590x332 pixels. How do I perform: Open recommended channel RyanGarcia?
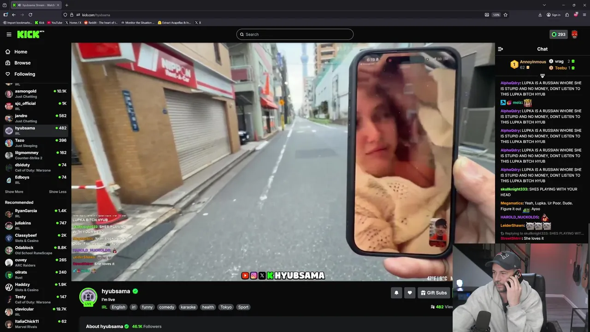35,213
